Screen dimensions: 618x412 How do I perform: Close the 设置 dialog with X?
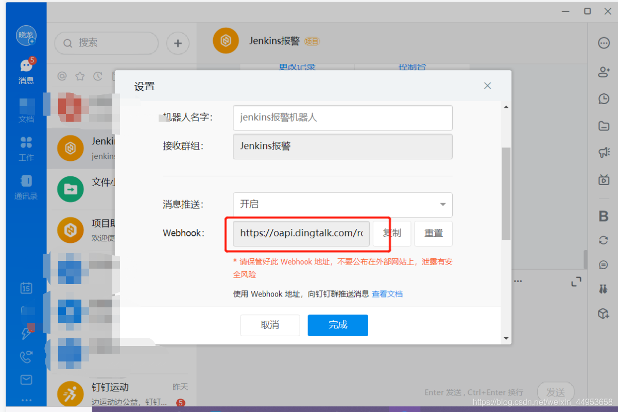488,86
